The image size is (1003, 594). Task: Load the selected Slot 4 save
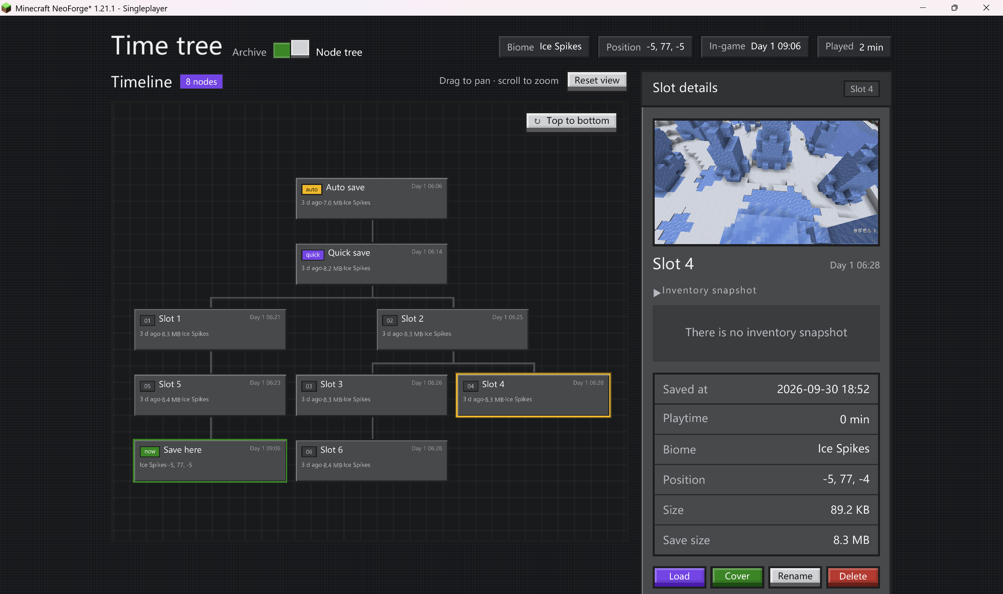[679, 576]
